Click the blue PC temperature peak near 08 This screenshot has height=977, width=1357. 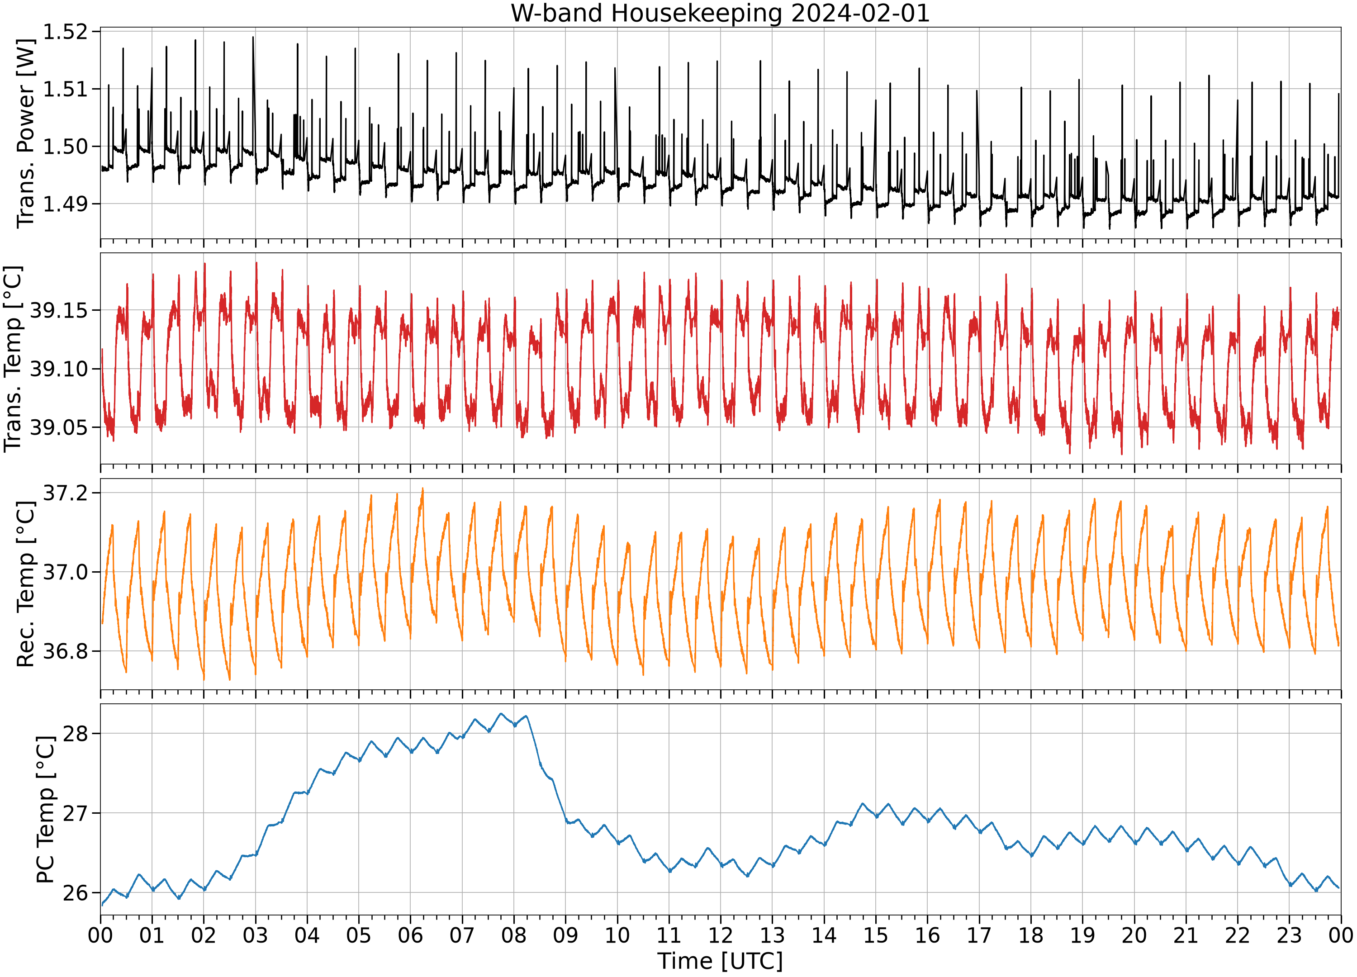pyautogui.click(x=501, y=714)
